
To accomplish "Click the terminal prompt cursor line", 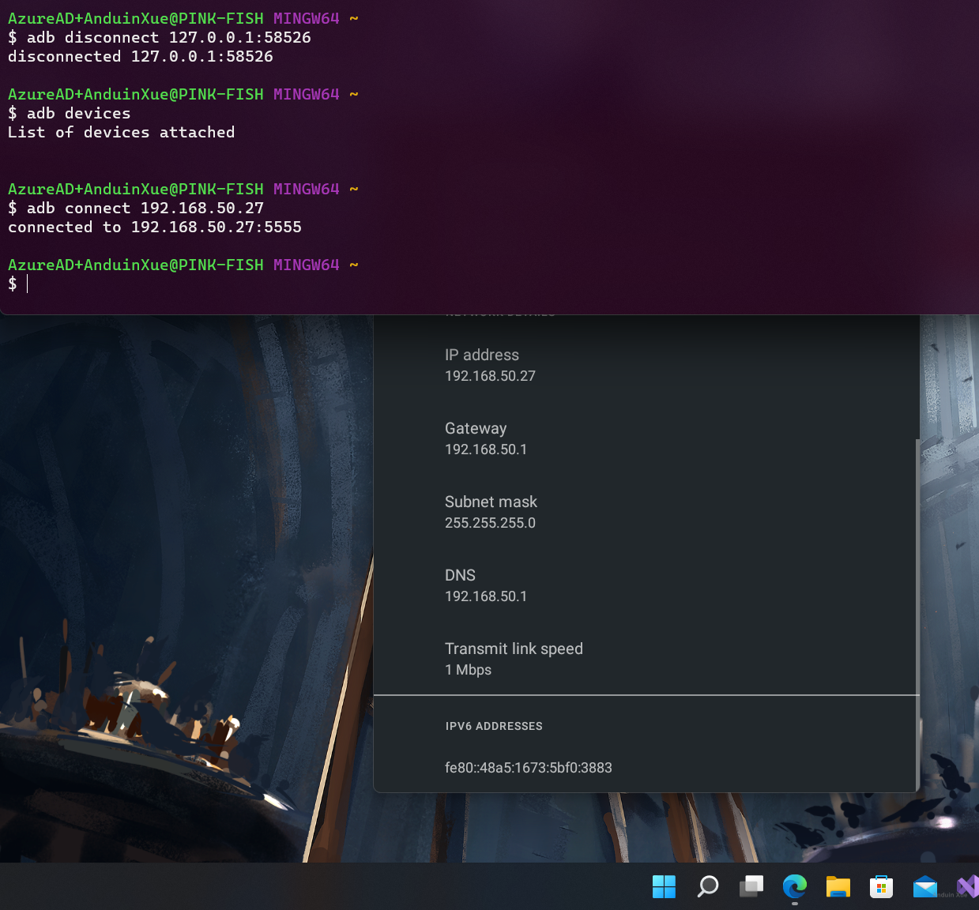I will [17, 284].
